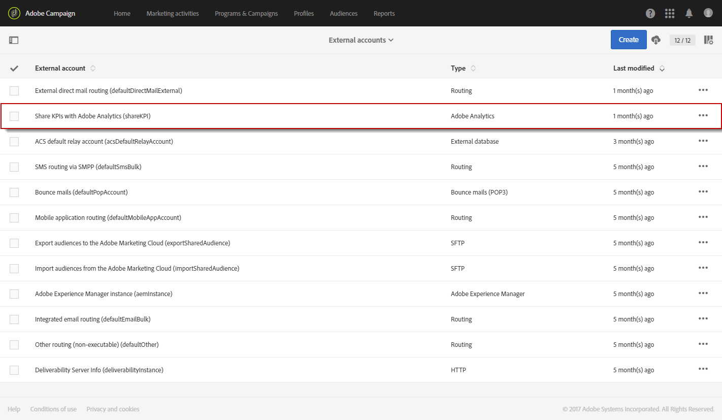
Task: Click the blue Create button
Action: click(x=629, y=40)
